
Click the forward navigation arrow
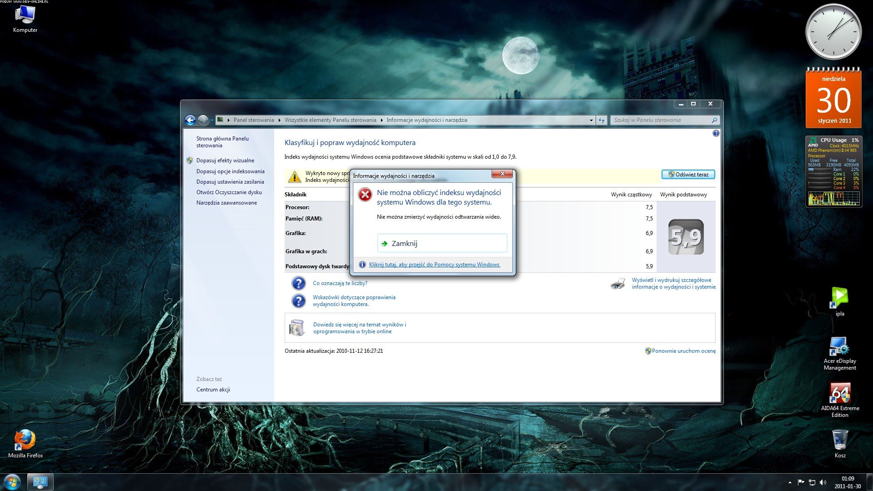point(203,120)
